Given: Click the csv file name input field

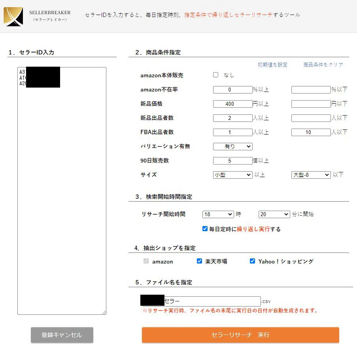Looking at the screenshot, I should (202, 301).
